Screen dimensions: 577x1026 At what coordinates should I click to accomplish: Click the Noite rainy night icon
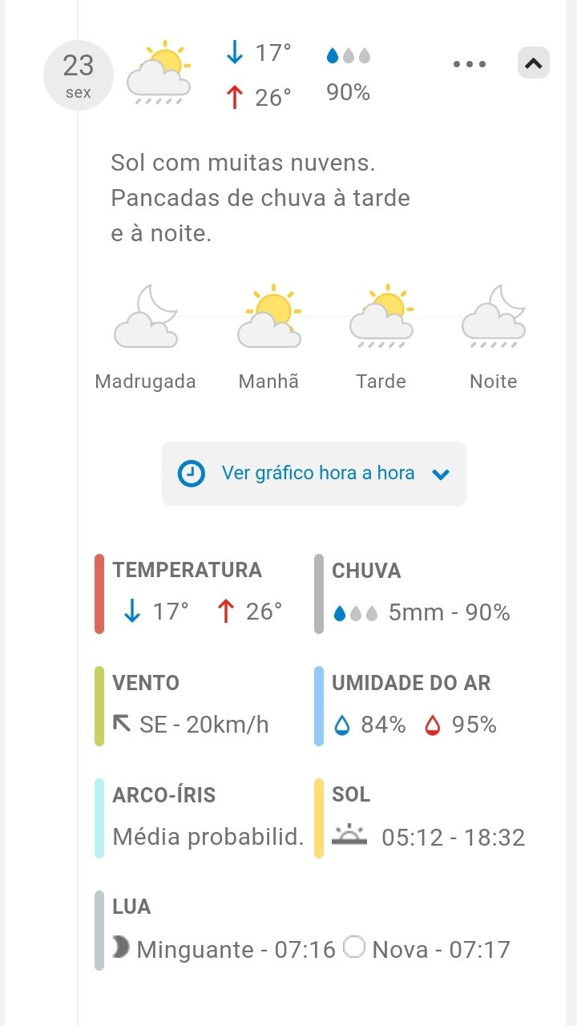coord(494,317)
